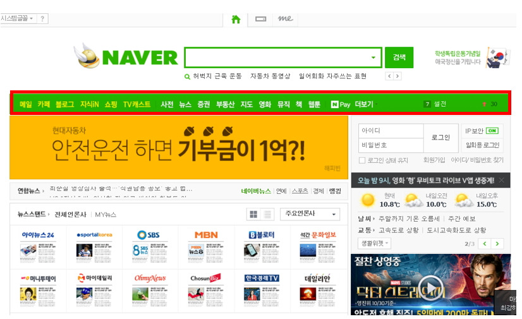Viewport: 522px width, 319px height.
Task: Open the 'me' tab icon
Action: click(285, 18)
